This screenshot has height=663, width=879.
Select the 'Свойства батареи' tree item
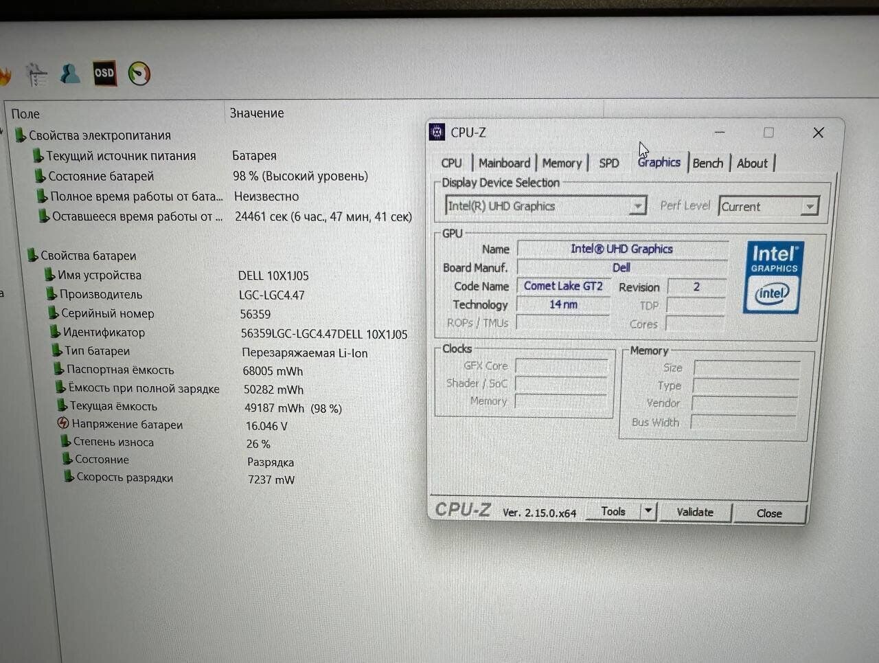pos(88,256)
